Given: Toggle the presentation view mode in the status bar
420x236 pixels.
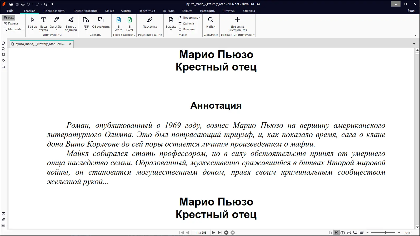Looking at the screenshot, I should tap(362, 233).
